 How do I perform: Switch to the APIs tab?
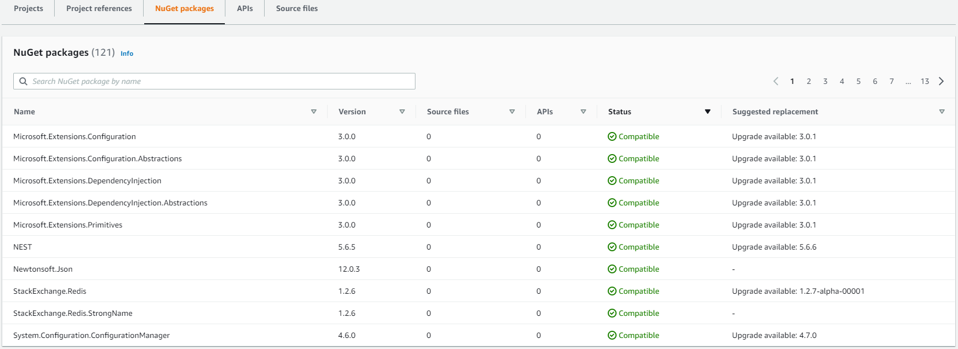tap(245, 8)
